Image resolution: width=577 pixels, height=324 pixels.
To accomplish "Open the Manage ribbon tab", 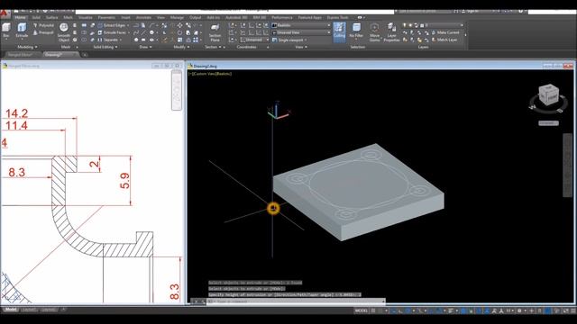I will [177, 17].
